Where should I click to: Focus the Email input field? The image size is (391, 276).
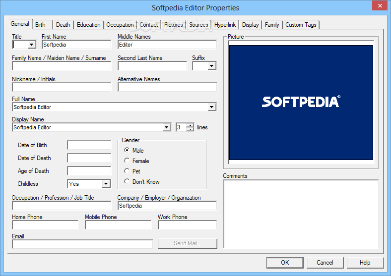(82, 244)
